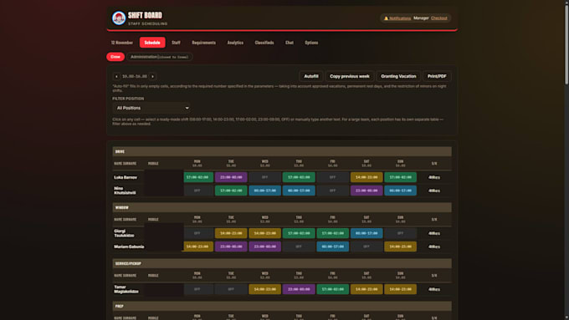This screenshot has width=569, height=320.
Task: Open Nino Khutsishvili's Thursday shift cell
Action: 299,190
